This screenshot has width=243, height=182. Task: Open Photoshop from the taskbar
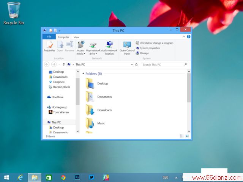tap(77, 177)
